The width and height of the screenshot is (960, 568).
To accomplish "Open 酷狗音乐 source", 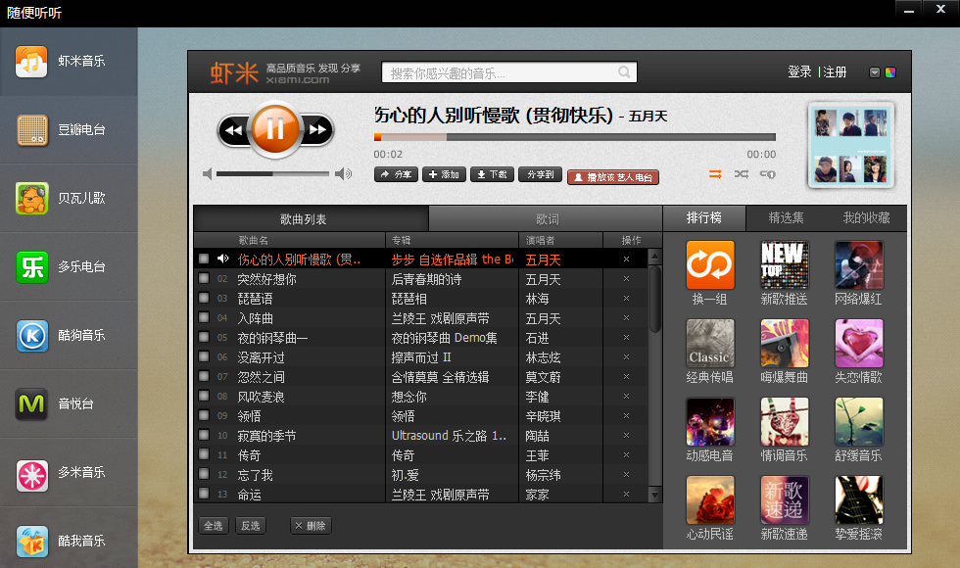I will pos(69,335).
